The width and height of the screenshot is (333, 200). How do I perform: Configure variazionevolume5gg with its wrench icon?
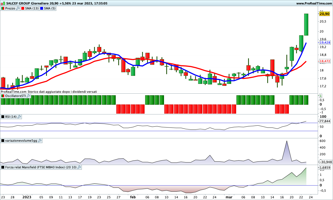point(40,141)
